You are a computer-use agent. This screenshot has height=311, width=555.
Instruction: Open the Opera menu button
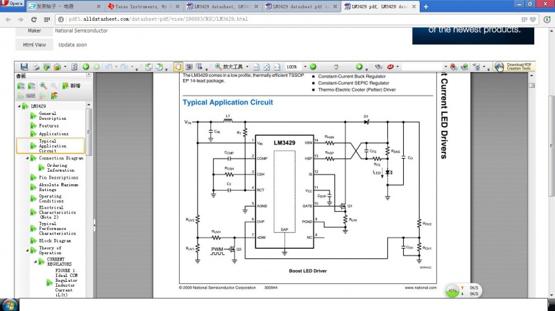(12, 3)
